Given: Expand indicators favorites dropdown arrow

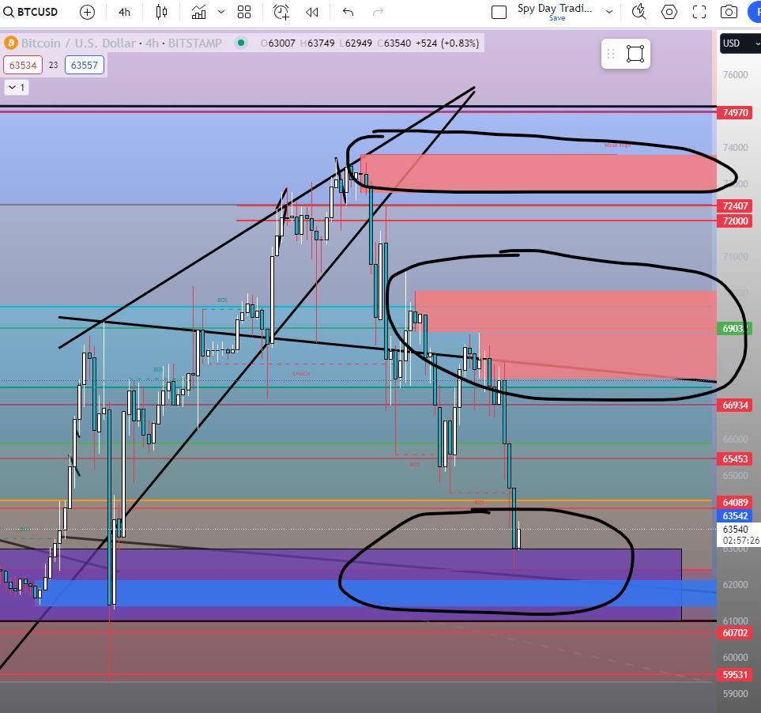Looking at the screenshot, I should (221, 12).
